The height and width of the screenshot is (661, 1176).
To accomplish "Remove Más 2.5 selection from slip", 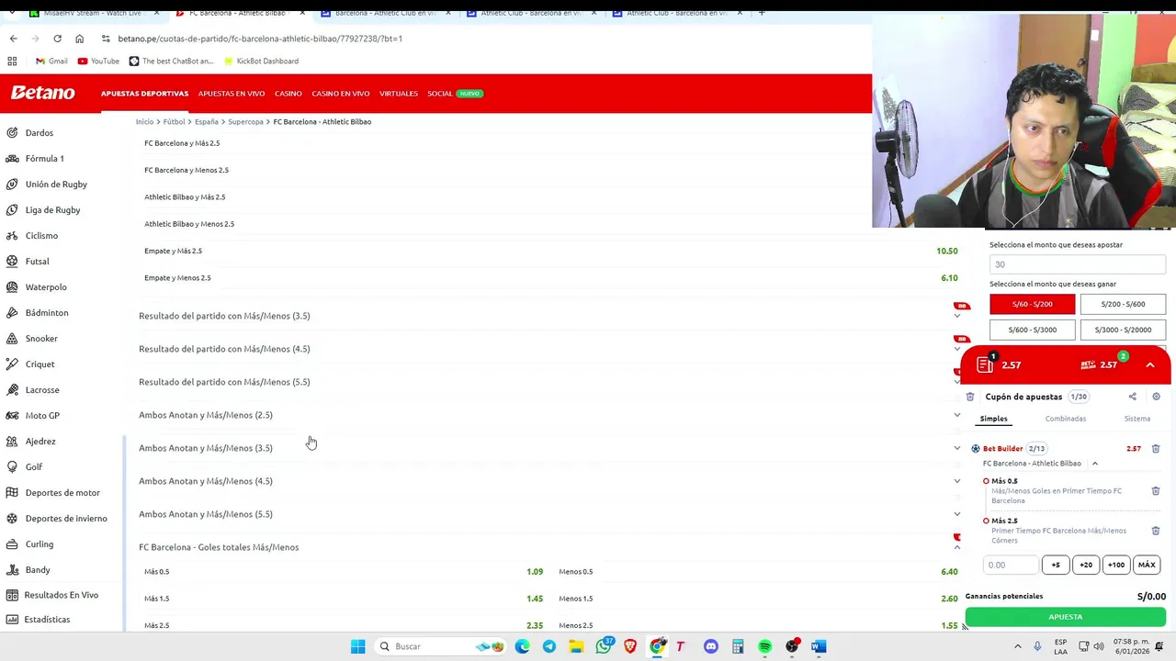I will click(1156, 531).
